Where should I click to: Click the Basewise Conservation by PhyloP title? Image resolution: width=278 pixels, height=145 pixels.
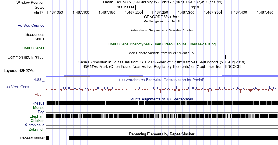tap(162, 80)
